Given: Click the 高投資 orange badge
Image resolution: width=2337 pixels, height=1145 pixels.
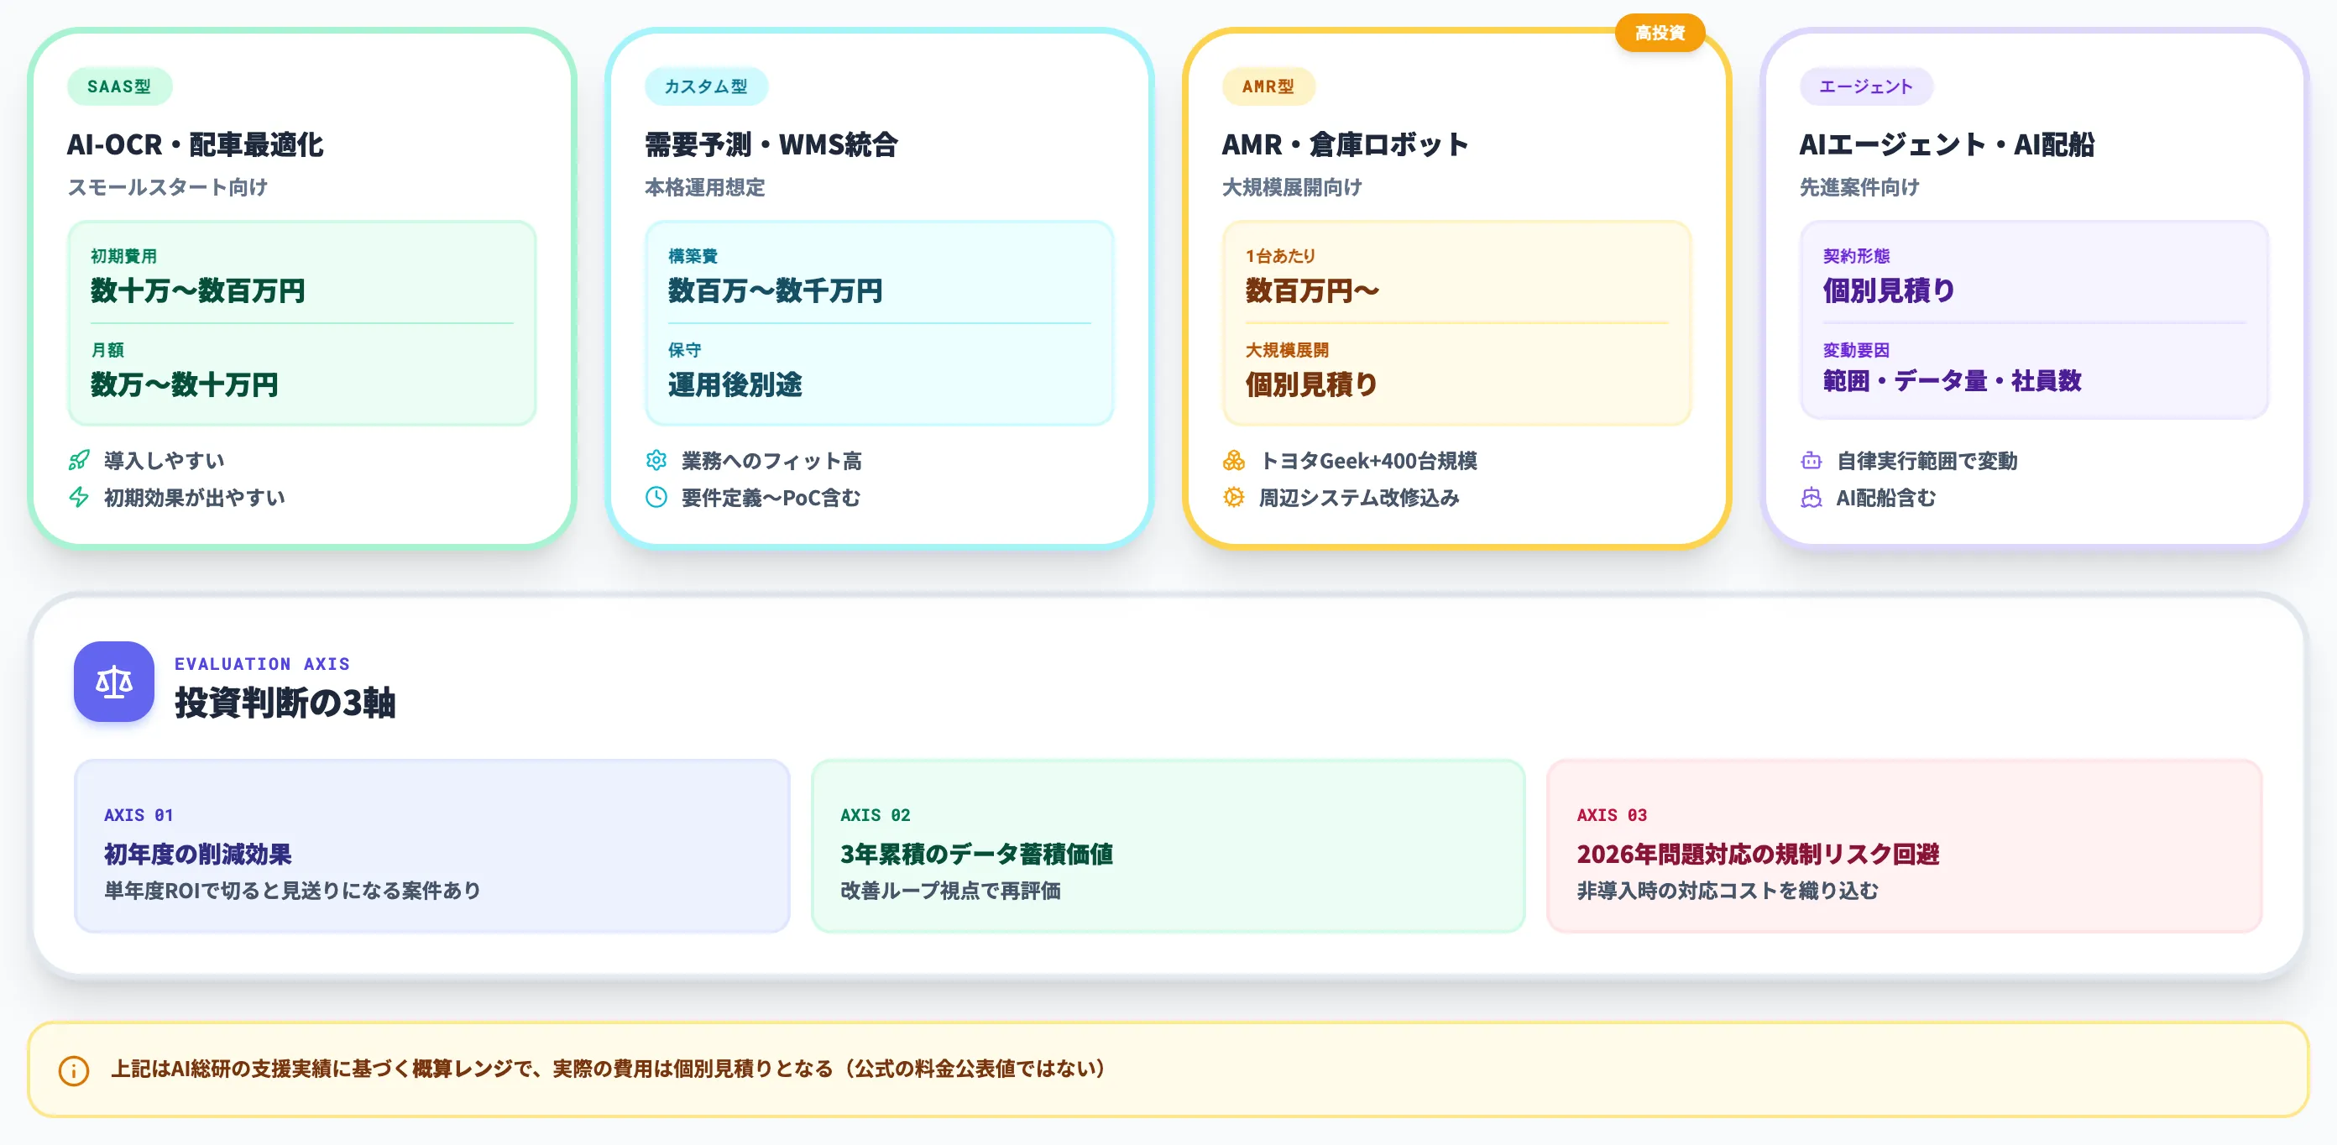Looking at the screenshot, I should pos(1660,33).
